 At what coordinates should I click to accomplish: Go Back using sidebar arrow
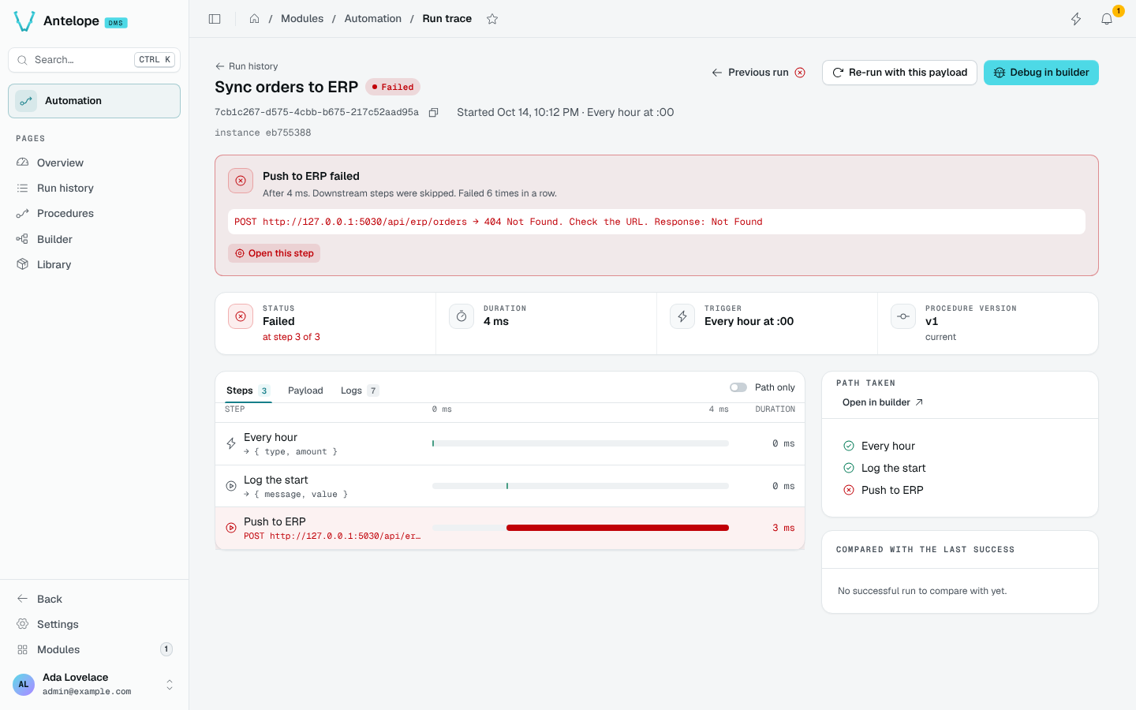point(94,599)
